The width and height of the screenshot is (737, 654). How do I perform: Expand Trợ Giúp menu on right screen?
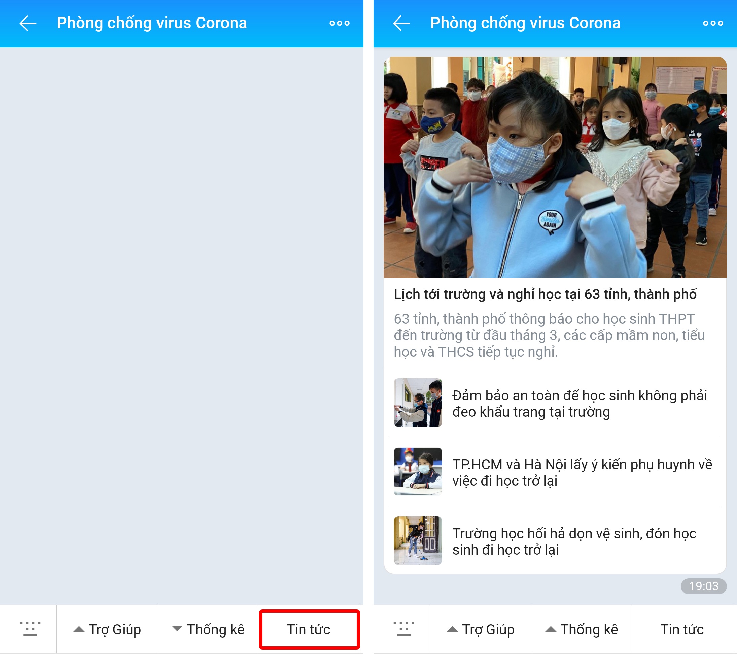[x=481, y=629]
